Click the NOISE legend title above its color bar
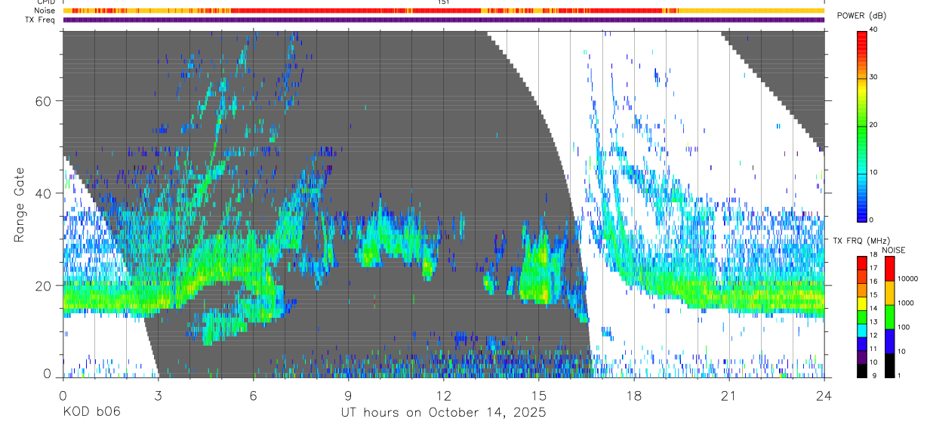The height and width of the screenshot is (428, 927). 895,250
